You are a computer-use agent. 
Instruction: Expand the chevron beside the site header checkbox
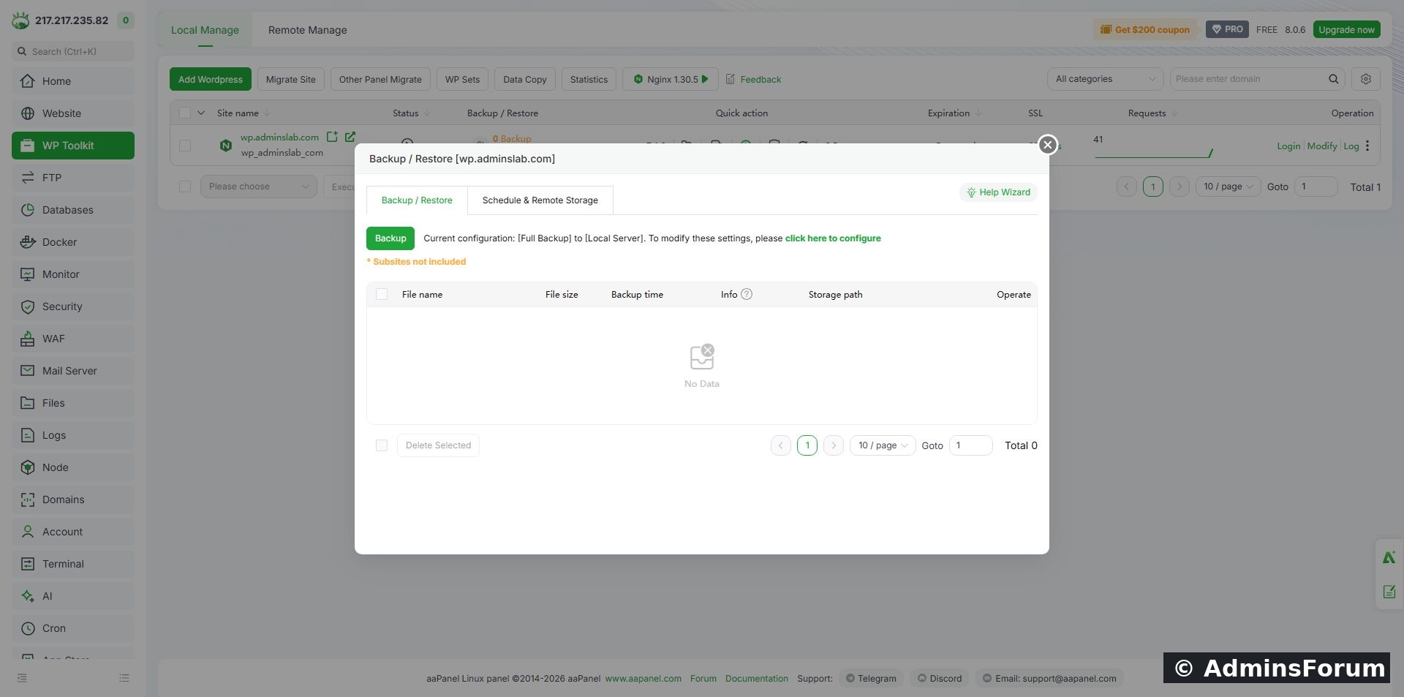(x=201, y=113)
